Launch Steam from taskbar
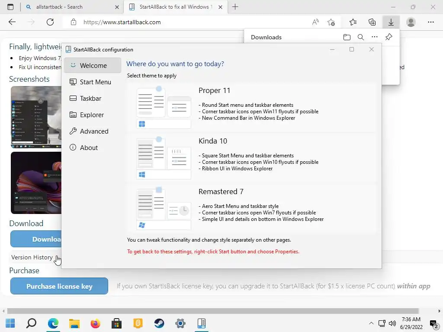This screenshot has height=332, width=443. pyautogui.click(x=159, y=323)
